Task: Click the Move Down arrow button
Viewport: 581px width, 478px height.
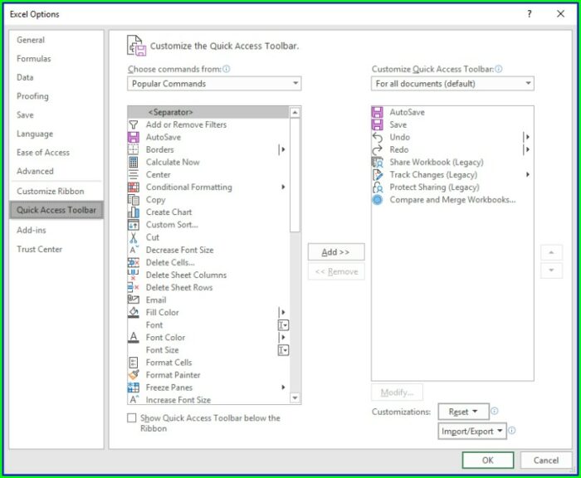Action: pyautogui.click(x=551, y=271)
